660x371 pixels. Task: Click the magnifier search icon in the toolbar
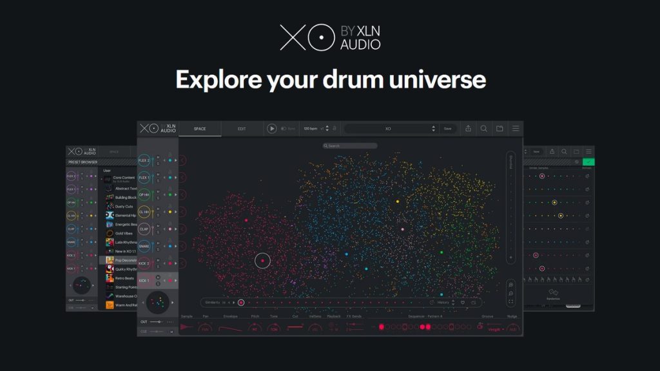point(484,129)
